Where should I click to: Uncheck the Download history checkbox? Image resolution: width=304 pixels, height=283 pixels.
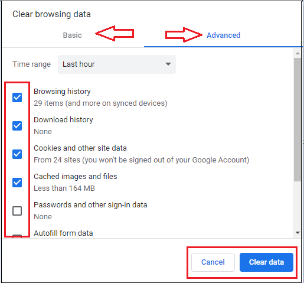pos(17,126)
